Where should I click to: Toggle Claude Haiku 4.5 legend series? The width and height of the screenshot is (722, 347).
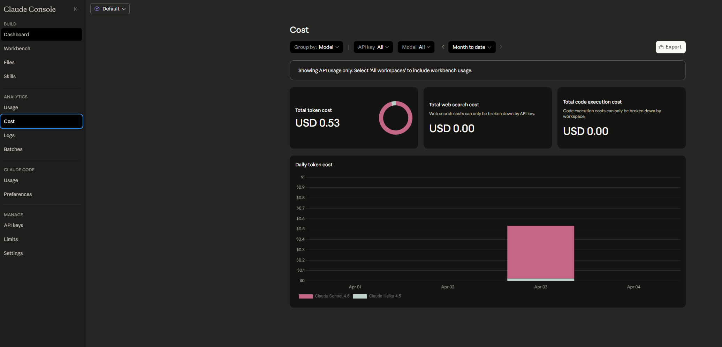377,296
